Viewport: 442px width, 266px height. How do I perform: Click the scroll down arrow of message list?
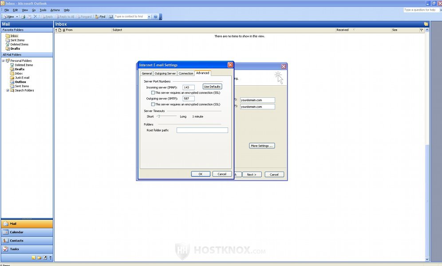pos(427,259)
